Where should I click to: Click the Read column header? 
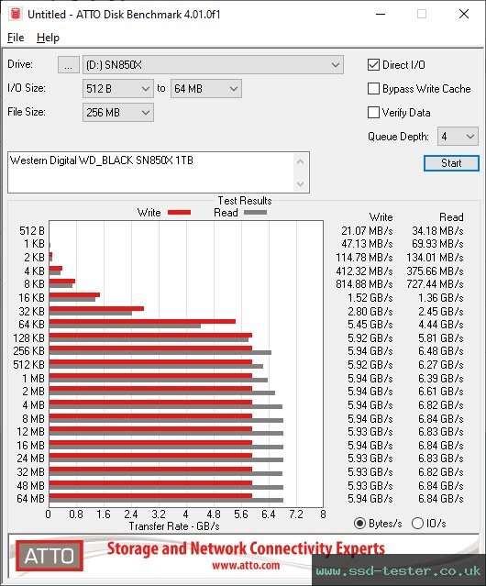click(x=451, y=217)
